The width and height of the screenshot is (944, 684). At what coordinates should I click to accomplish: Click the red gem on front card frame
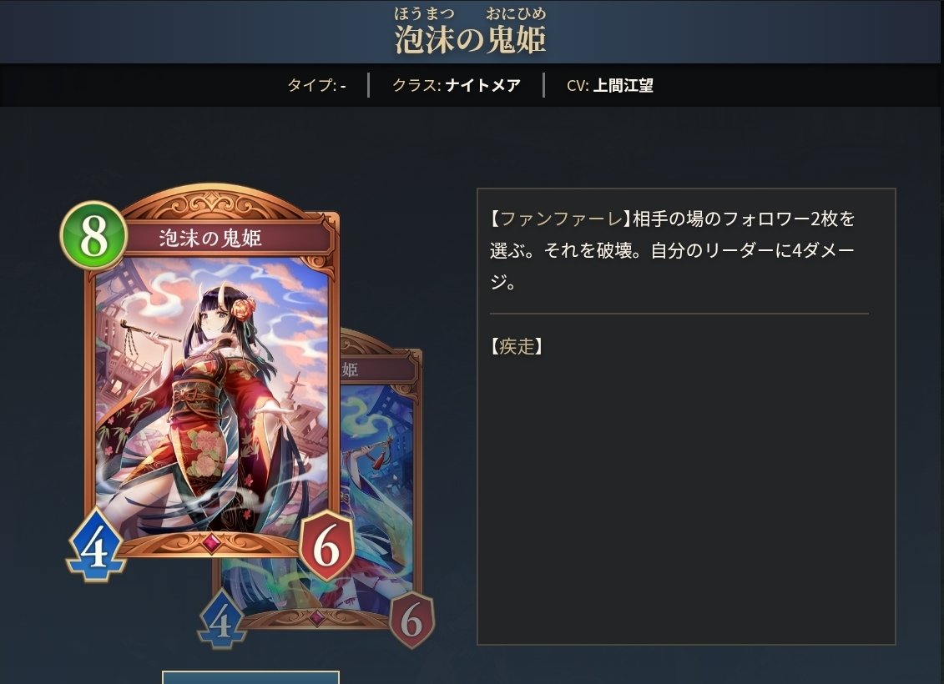(x=211, y=542)
